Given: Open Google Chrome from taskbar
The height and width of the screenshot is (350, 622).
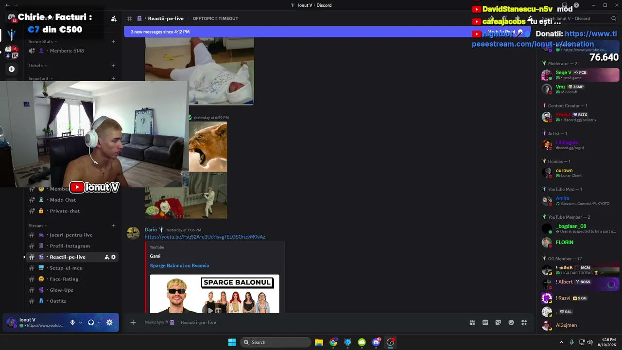Looking at the screenshot, I should (x=333, y=342).
